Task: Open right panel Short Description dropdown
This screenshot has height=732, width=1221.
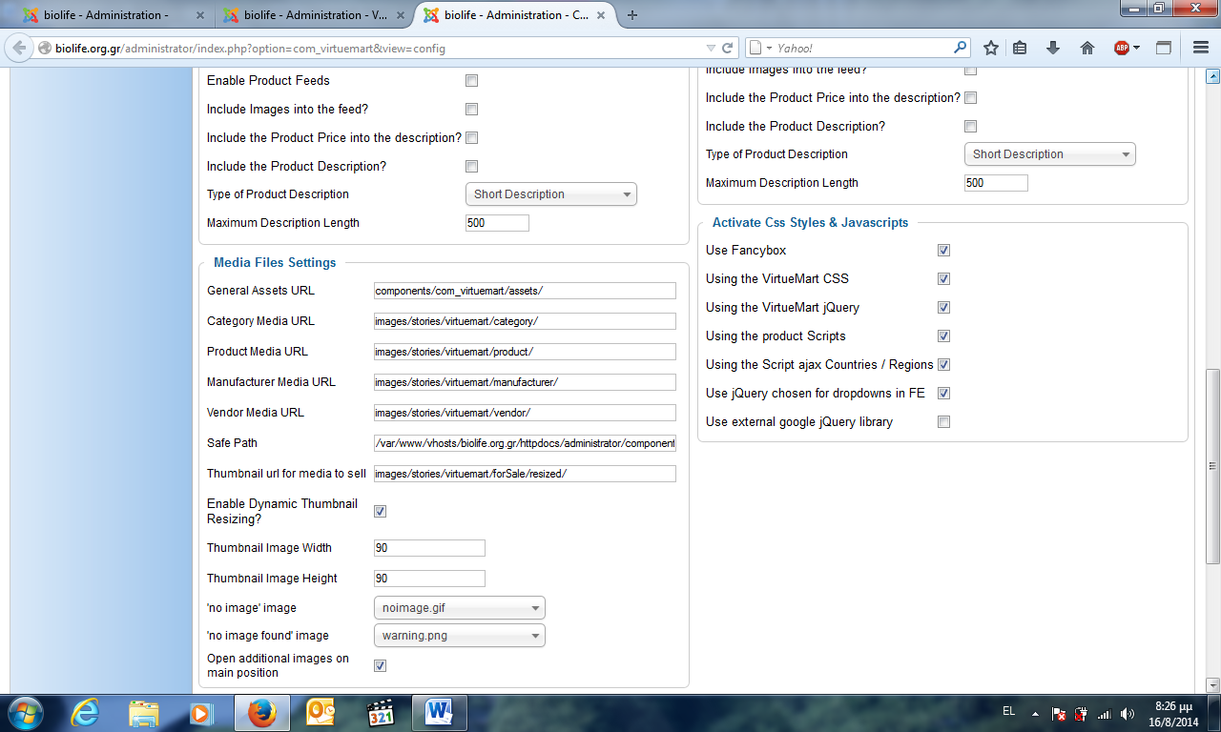Action: tap(1050, 154)
